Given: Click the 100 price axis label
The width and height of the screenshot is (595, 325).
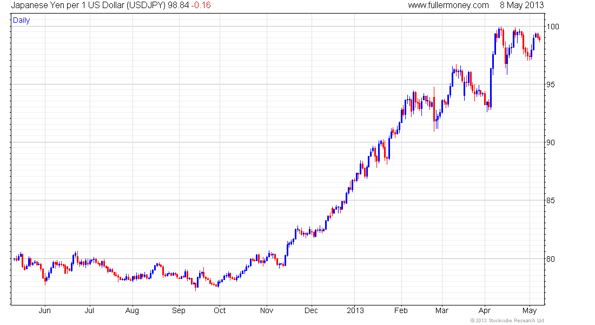Looking at the screenshot, I should pyautogui.click(x=552, y=27).
